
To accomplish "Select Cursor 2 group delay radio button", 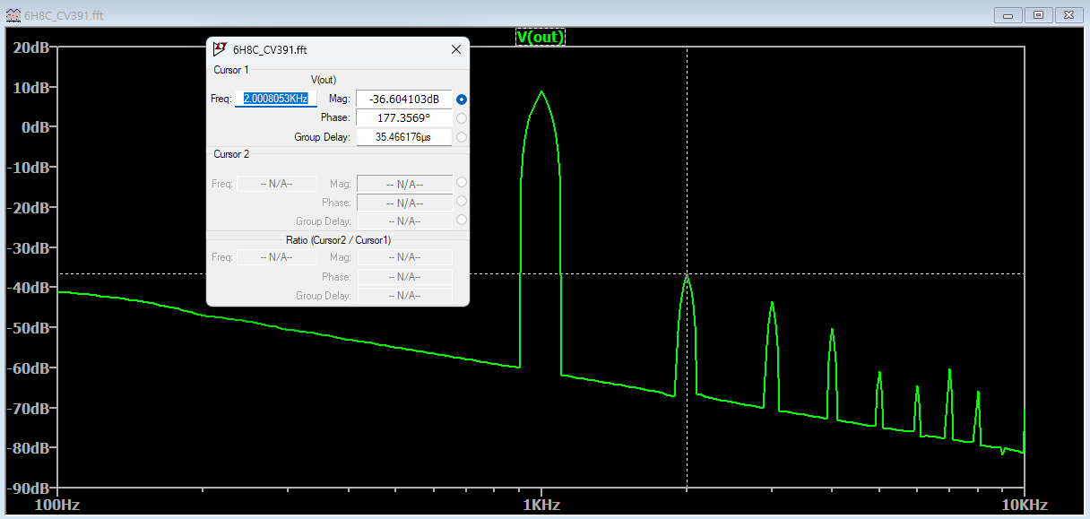I will pyautogui.click(x=462, y=221).
